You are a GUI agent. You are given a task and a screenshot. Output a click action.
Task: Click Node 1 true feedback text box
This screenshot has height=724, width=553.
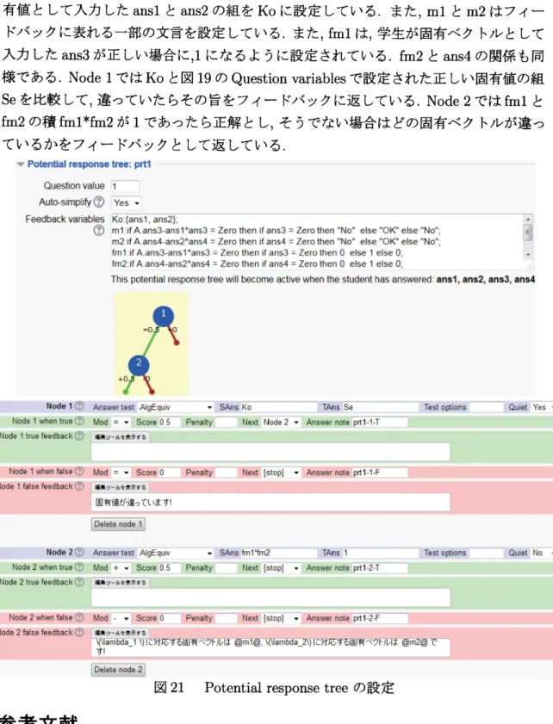270,452
